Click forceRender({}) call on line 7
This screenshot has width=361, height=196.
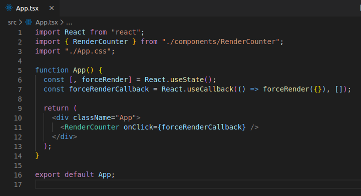coord(294,89)
